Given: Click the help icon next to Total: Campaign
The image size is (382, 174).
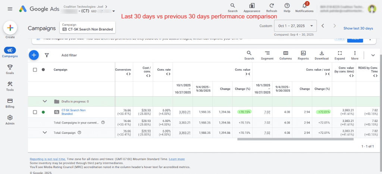Looking at the screenshot, I should (79, 132).
